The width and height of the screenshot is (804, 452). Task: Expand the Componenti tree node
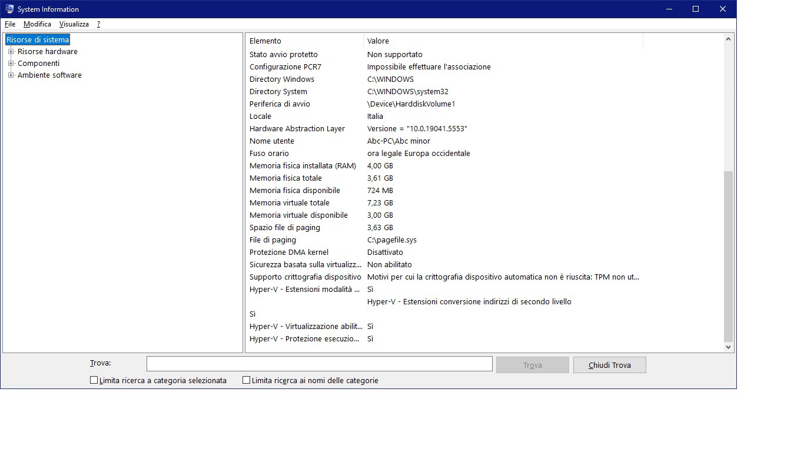point(11,63)
